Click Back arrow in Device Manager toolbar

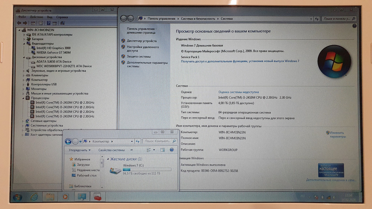point(19,23)
